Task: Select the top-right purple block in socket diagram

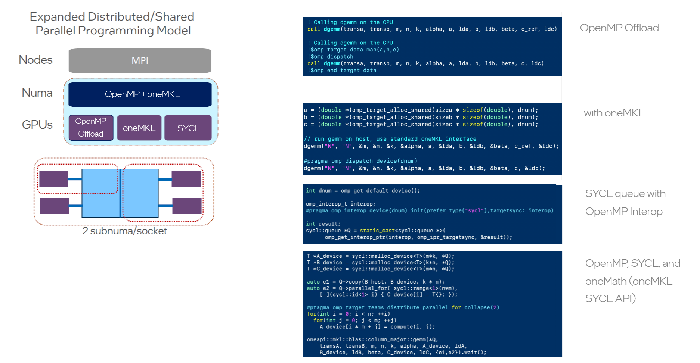Action: [x=186, y=179]
